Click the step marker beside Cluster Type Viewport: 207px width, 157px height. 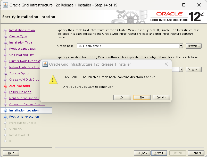pos(5,37)
